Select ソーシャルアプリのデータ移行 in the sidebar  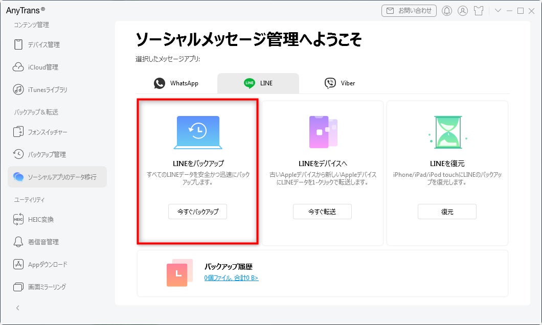coord(57,177)
